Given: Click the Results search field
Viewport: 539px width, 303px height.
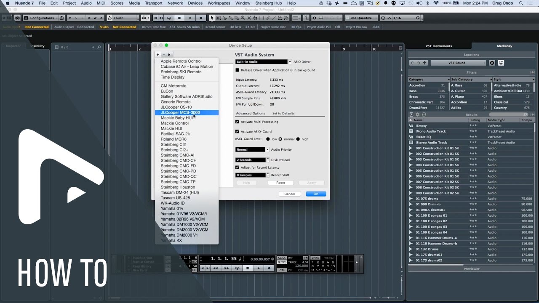Looking at the screenshot, I should pyautogui.click(x=509, y=114).
